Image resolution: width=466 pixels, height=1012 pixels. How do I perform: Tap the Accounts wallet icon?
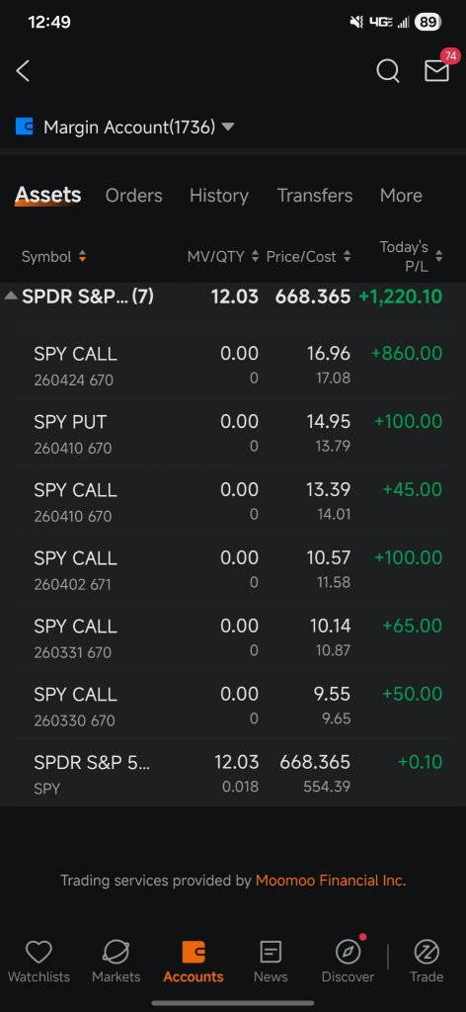(194, 952)
